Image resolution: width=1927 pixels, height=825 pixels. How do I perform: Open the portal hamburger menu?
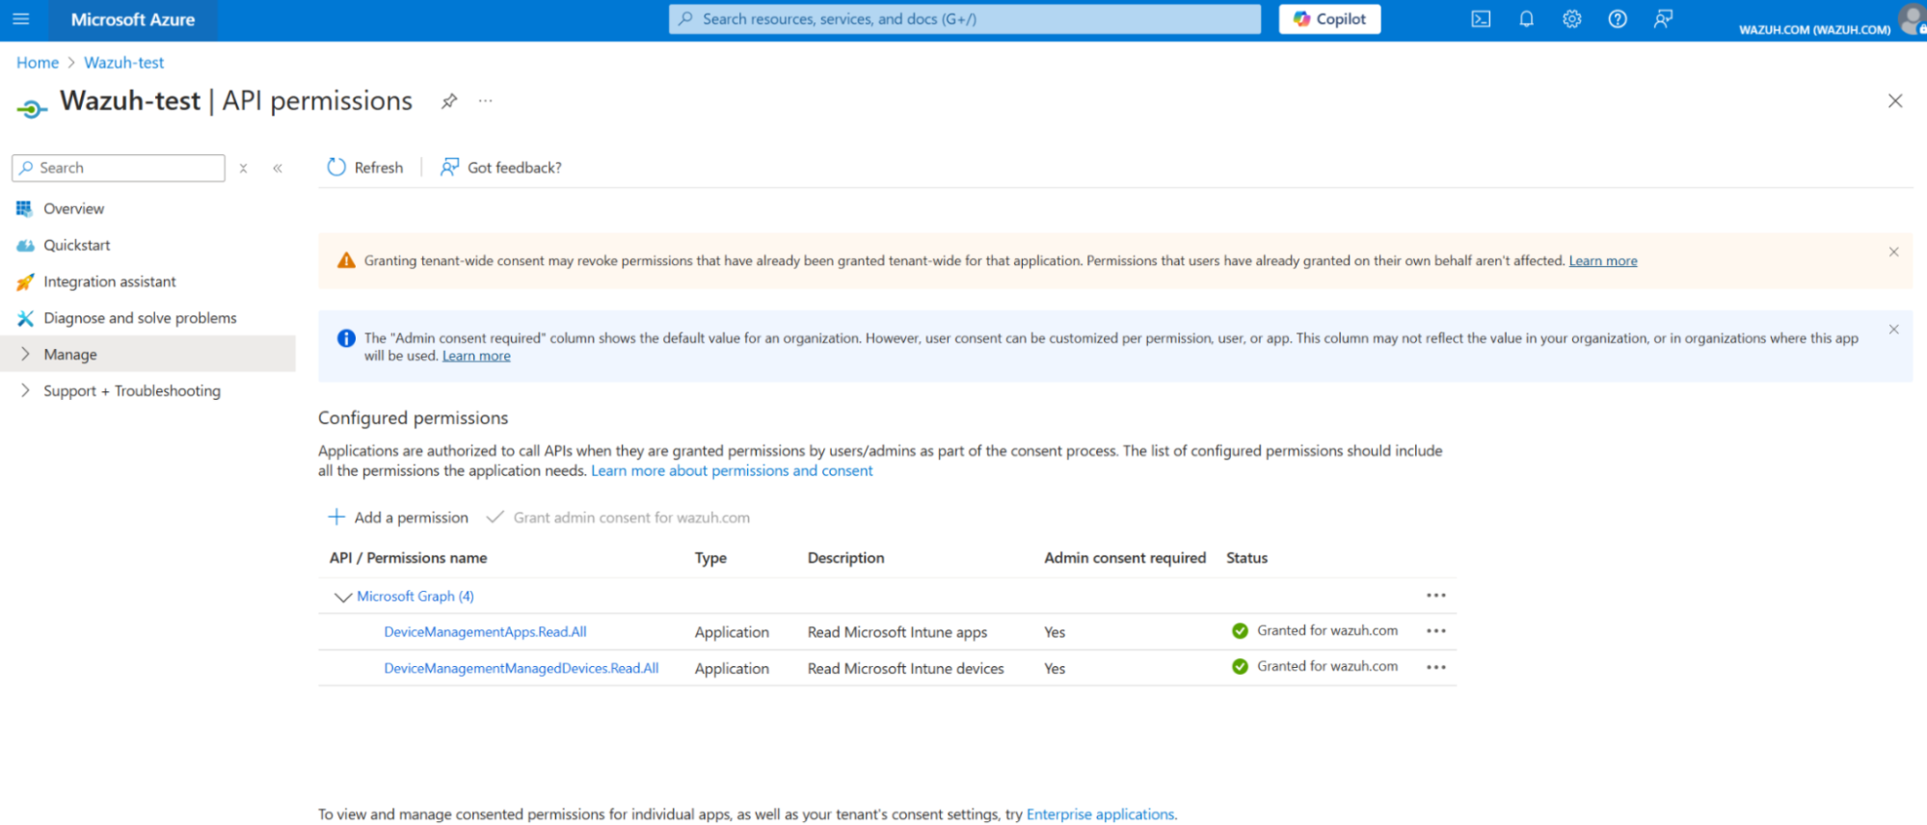point(21,19)
